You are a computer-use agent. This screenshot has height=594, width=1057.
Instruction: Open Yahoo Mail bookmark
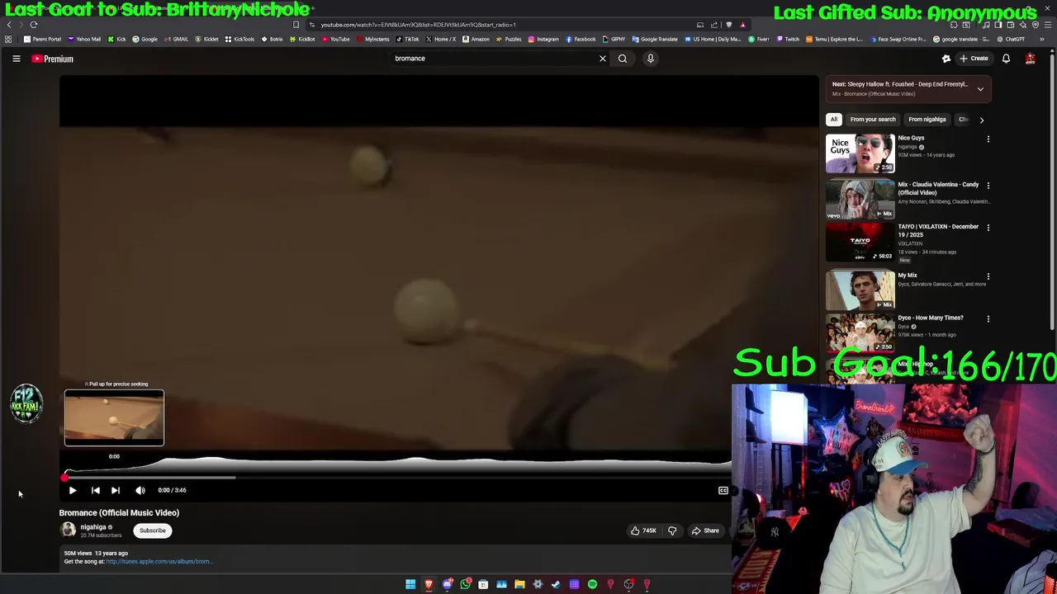[x=84, y=39]
